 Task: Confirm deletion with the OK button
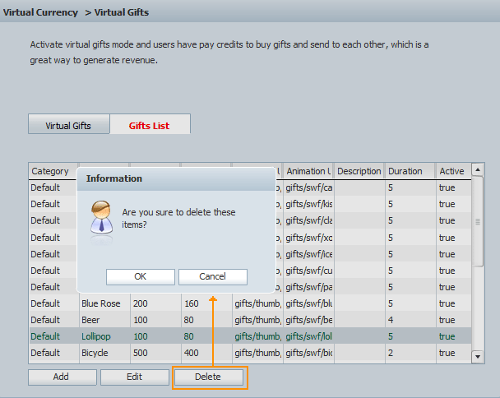pos(140,276)
